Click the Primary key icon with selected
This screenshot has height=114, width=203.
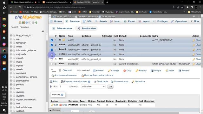click(137, 71)
